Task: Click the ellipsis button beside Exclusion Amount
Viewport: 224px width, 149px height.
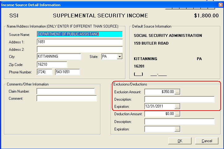Action: tap(177, 92)
